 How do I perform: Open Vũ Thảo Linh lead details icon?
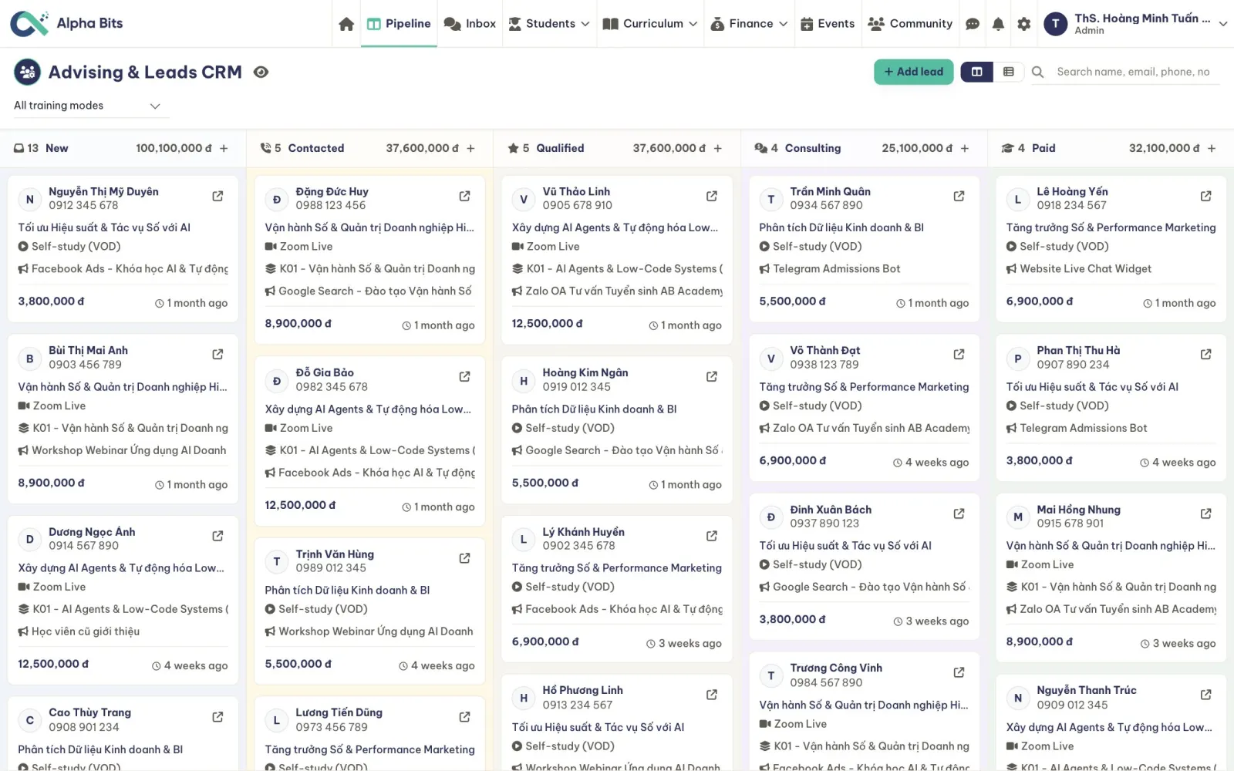[x=711, y=197]
